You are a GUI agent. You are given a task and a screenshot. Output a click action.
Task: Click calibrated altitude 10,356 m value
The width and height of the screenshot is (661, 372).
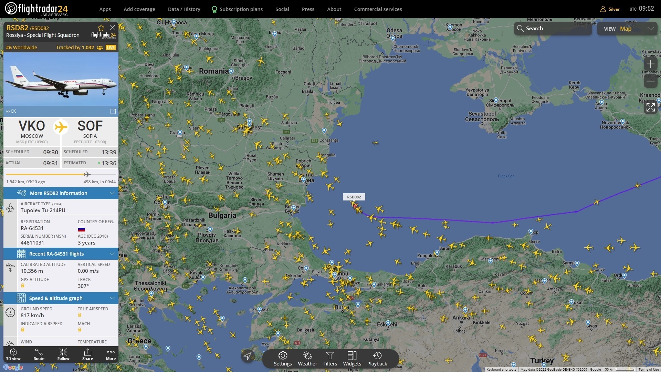32,271
